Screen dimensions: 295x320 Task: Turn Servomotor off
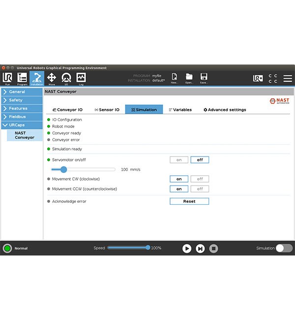click(x=200, y=160)
